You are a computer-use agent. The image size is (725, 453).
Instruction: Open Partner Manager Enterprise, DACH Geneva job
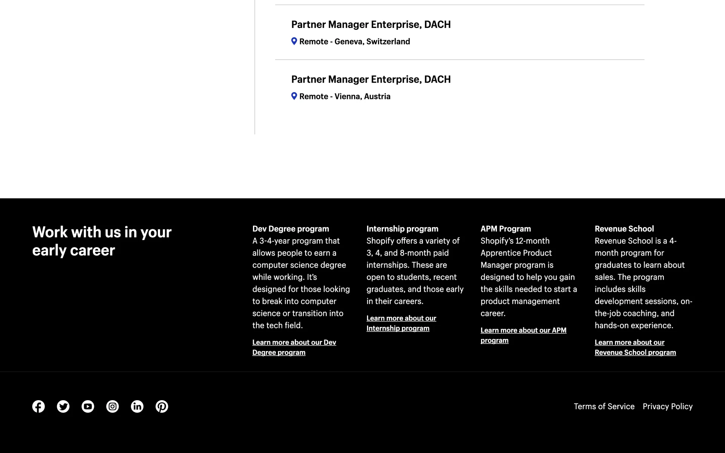coord(371,25)
